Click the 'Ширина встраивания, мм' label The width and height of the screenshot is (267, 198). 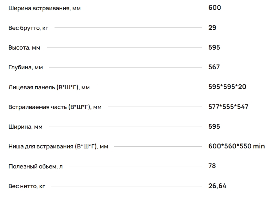(x=44, y=8)
